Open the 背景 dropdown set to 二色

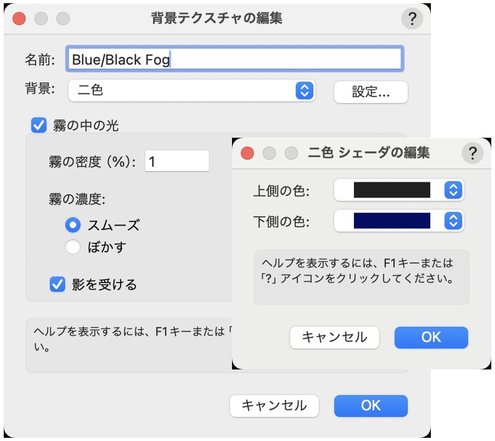coord(192,91)
